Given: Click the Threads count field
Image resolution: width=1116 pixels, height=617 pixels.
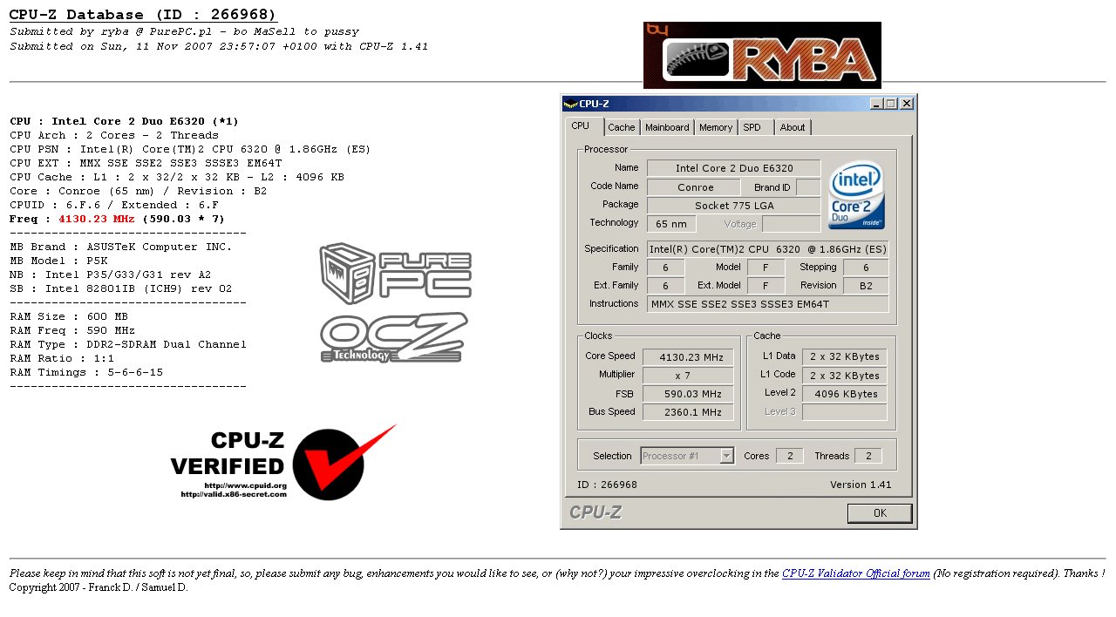Looking at the screenshot, I should (868, 456).
